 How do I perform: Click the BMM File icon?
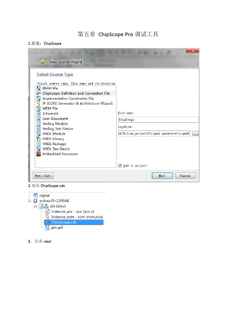[39, 88]
